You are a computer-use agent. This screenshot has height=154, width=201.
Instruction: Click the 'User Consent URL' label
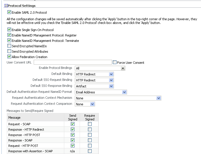point(19,62)
